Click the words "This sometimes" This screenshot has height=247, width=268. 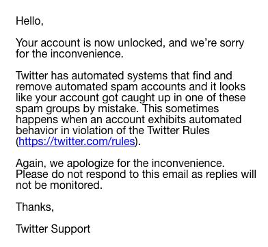[x=180, y=108]
